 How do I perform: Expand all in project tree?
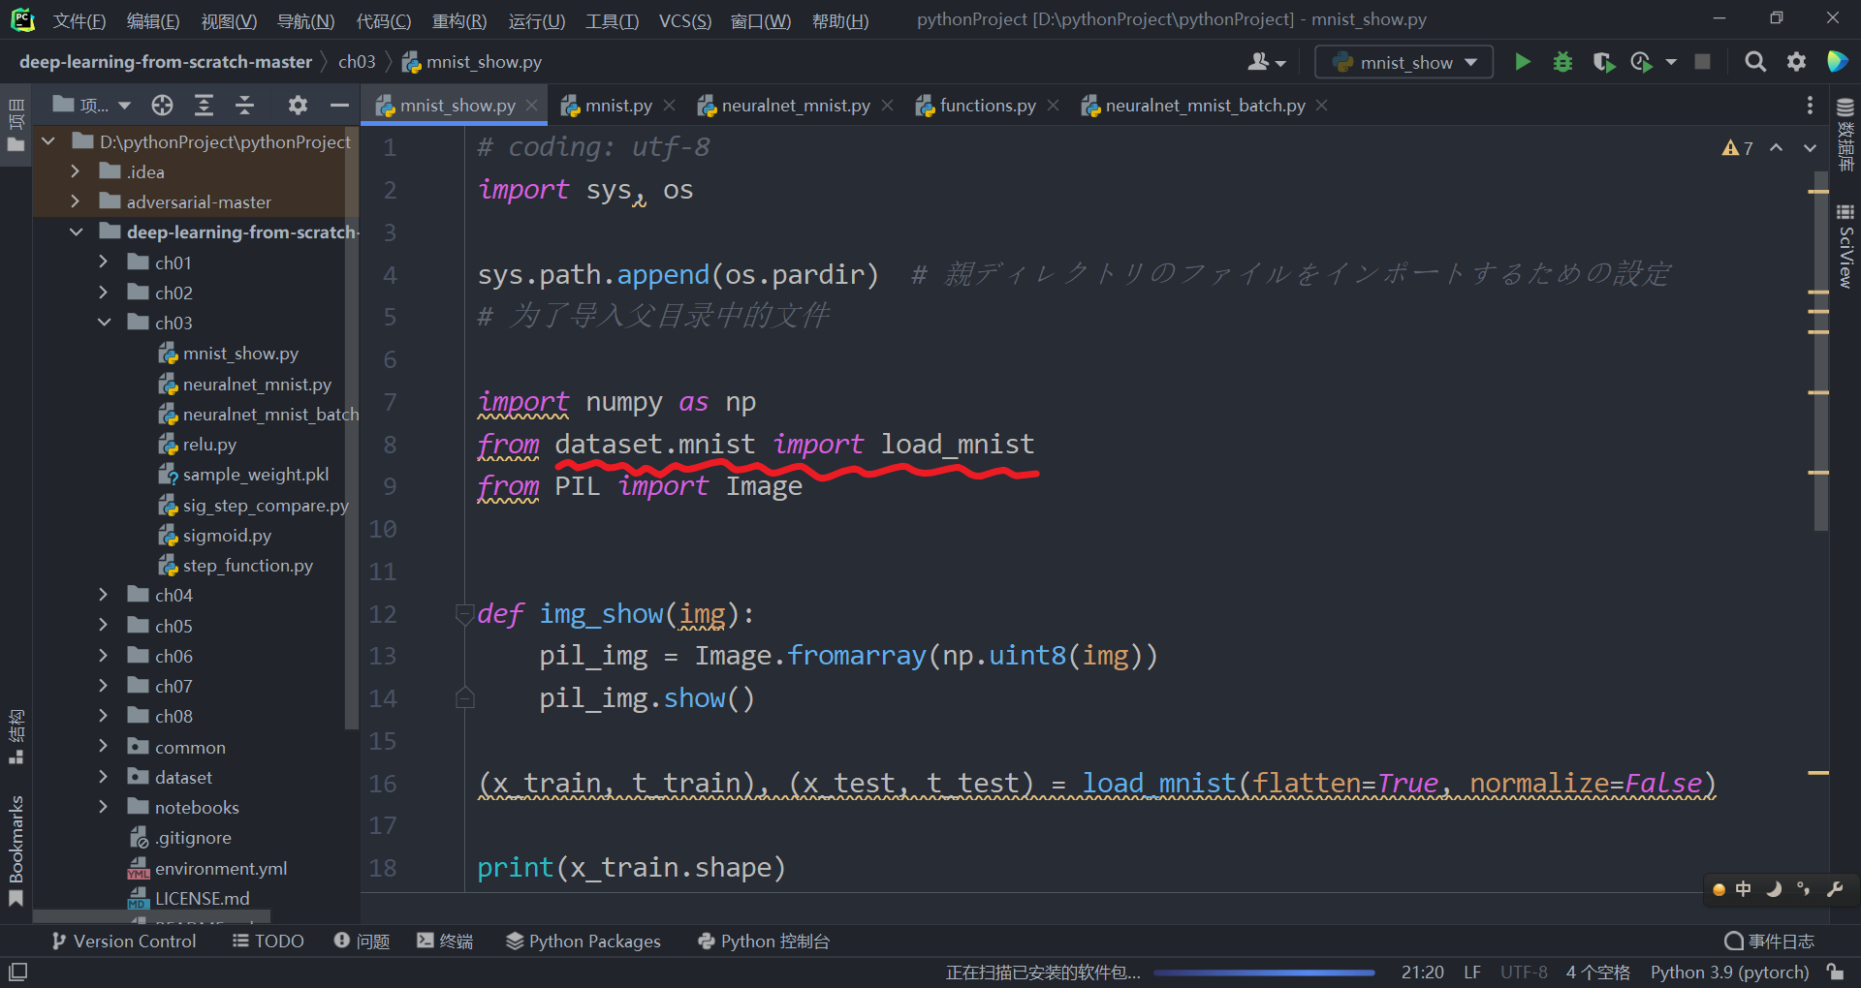coord(204,105)
